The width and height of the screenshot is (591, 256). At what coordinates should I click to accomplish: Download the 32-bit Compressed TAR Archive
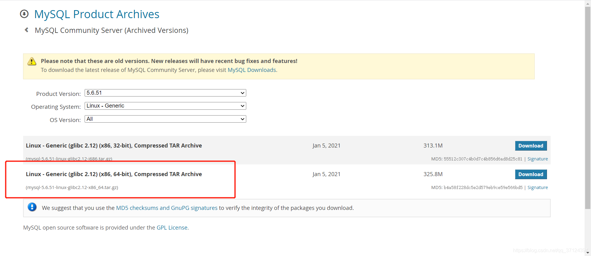(x=531, y=146)
